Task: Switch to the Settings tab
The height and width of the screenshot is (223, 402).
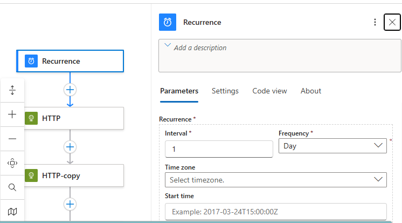Action: tap(225, 91)
